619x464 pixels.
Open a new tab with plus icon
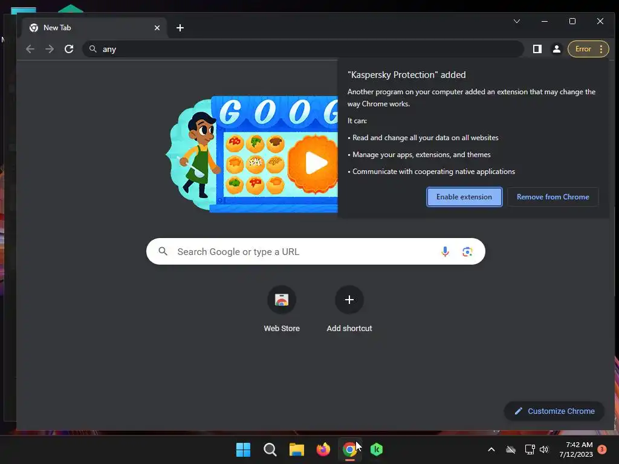180,28
